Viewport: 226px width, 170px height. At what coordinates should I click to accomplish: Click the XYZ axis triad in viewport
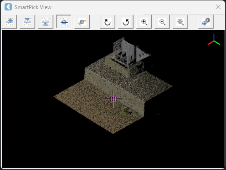pyautogui.click(x=214, y=40)
